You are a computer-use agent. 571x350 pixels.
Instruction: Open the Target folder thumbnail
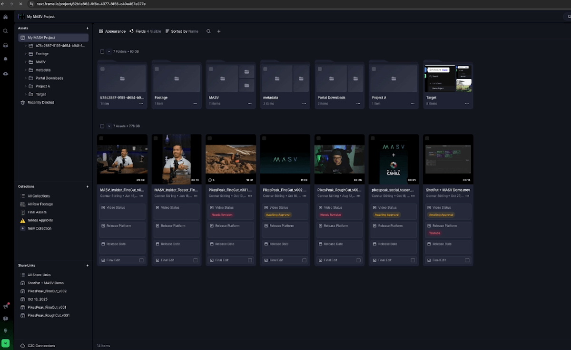point(447,78)
